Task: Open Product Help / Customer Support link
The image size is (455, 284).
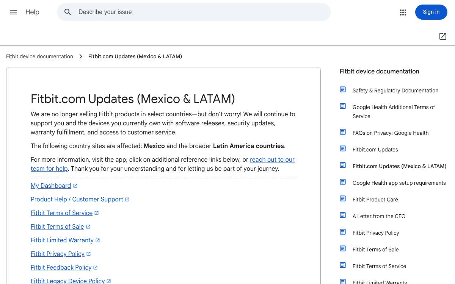Action: tap(77, 199)
